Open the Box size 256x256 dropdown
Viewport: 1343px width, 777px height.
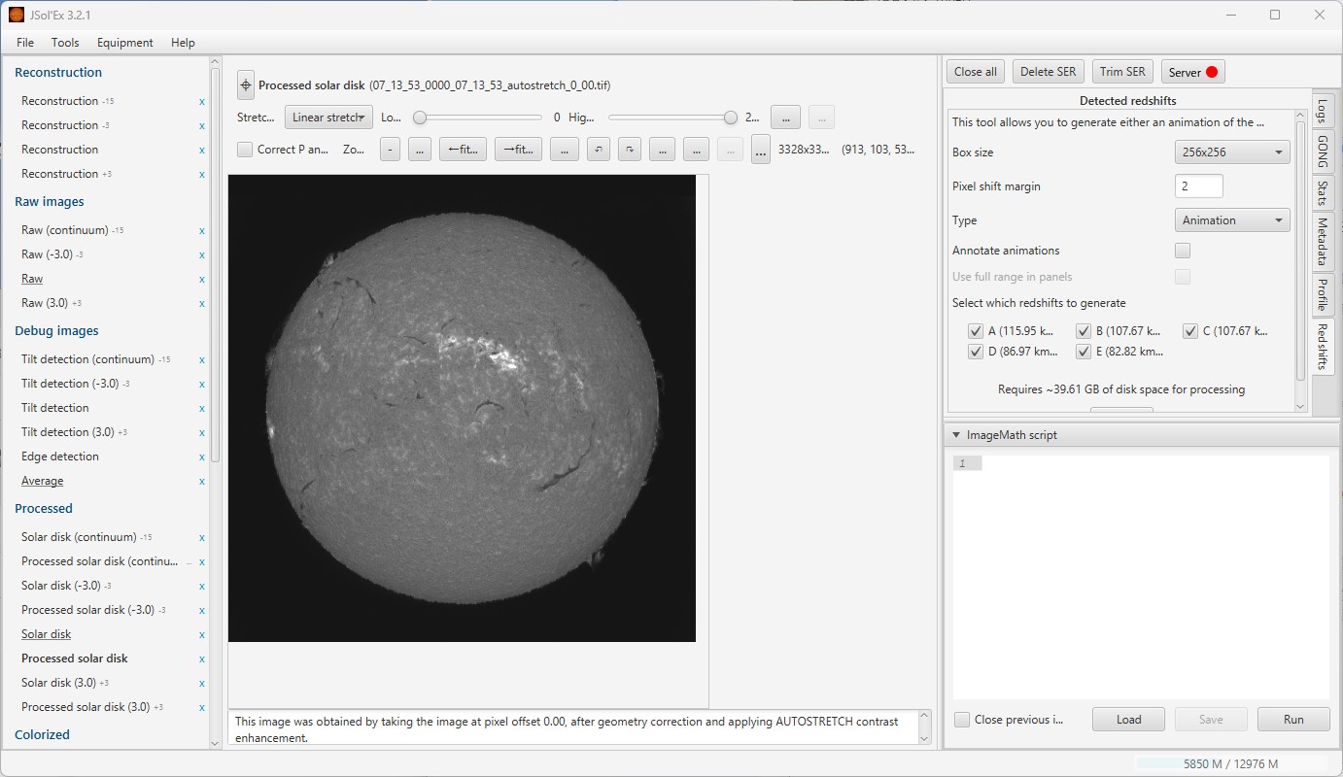point(1231,152)
